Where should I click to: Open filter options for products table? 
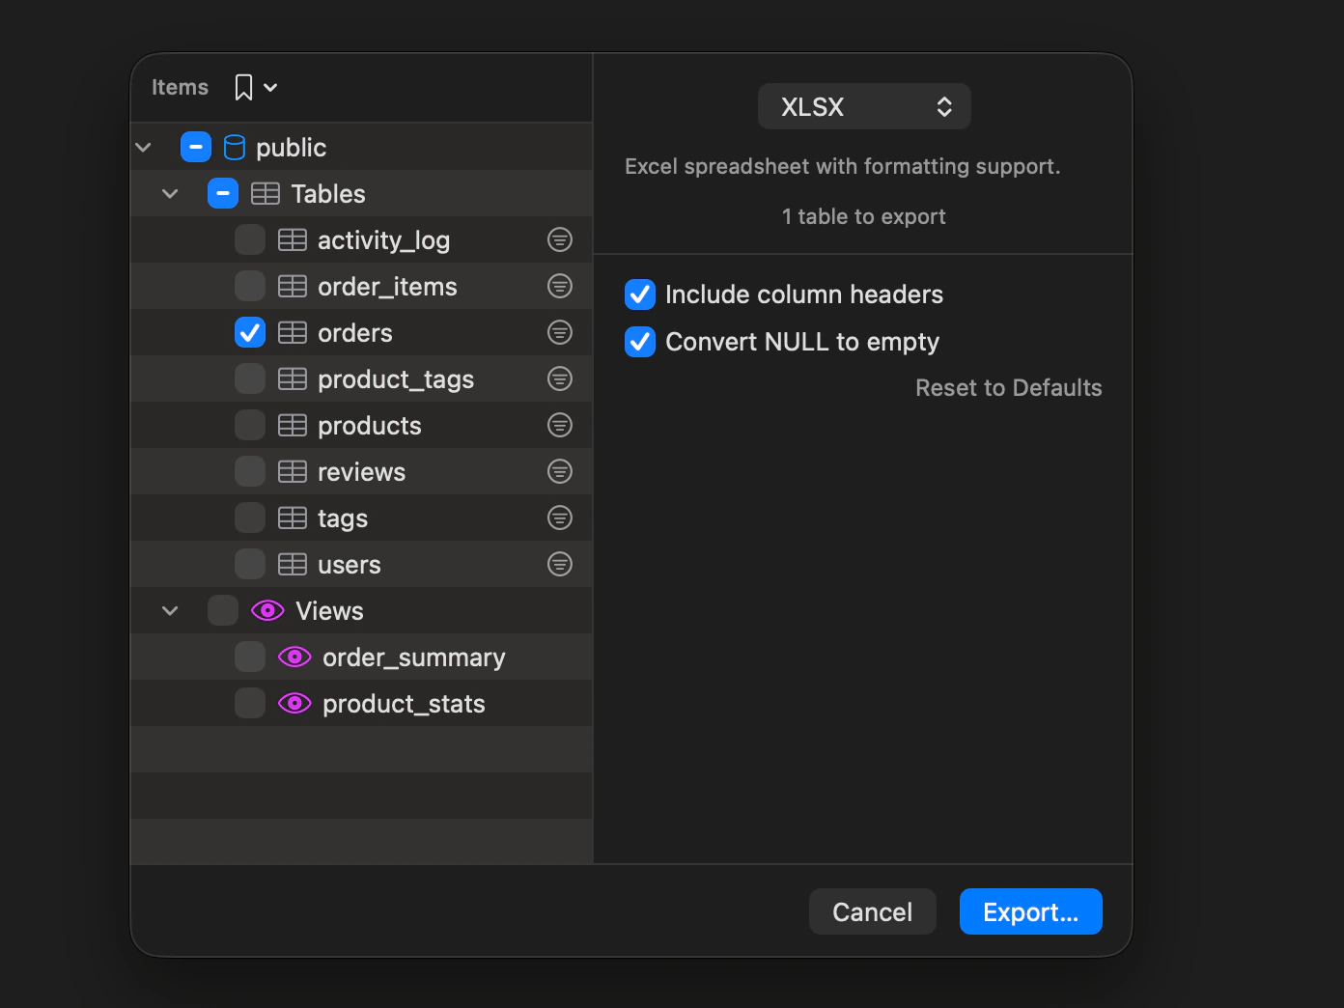[560, 425]
